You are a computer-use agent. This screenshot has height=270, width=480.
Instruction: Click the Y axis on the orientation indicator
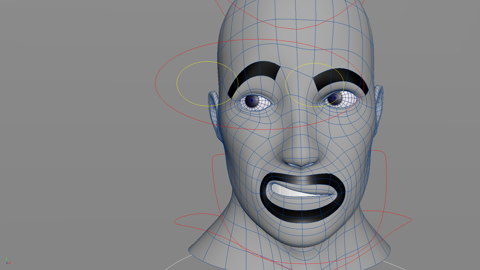6,259
